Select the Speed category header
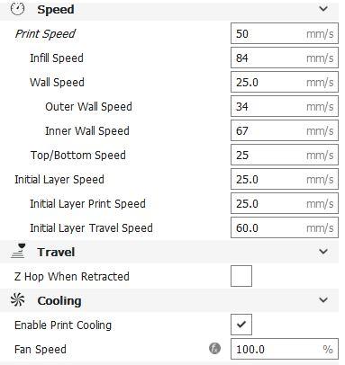The width and height of the screenshot is (345, 365). click(x=169, y=10)
